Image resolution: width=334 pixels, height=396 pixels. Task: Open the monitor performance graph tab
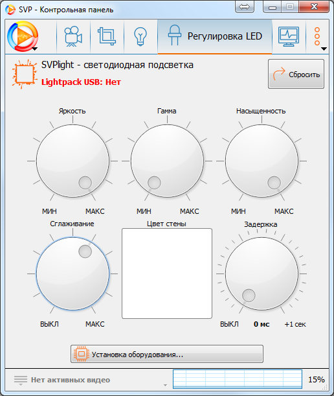(x=289, y=36)
